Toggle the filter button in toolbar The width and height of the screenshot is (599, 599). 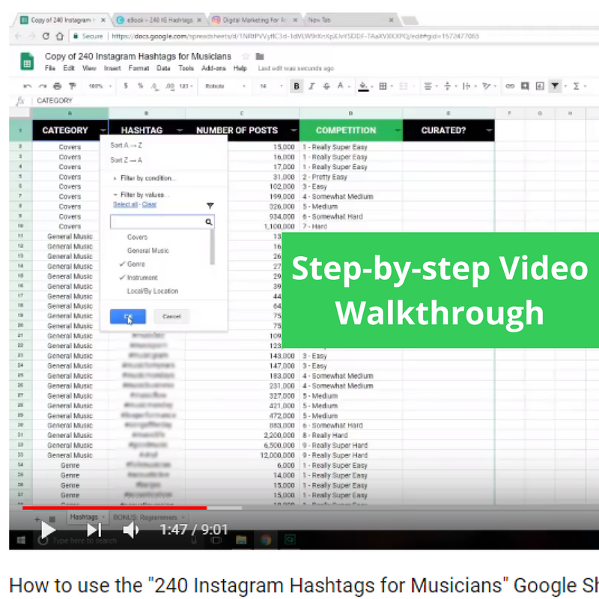click(555, 86)
